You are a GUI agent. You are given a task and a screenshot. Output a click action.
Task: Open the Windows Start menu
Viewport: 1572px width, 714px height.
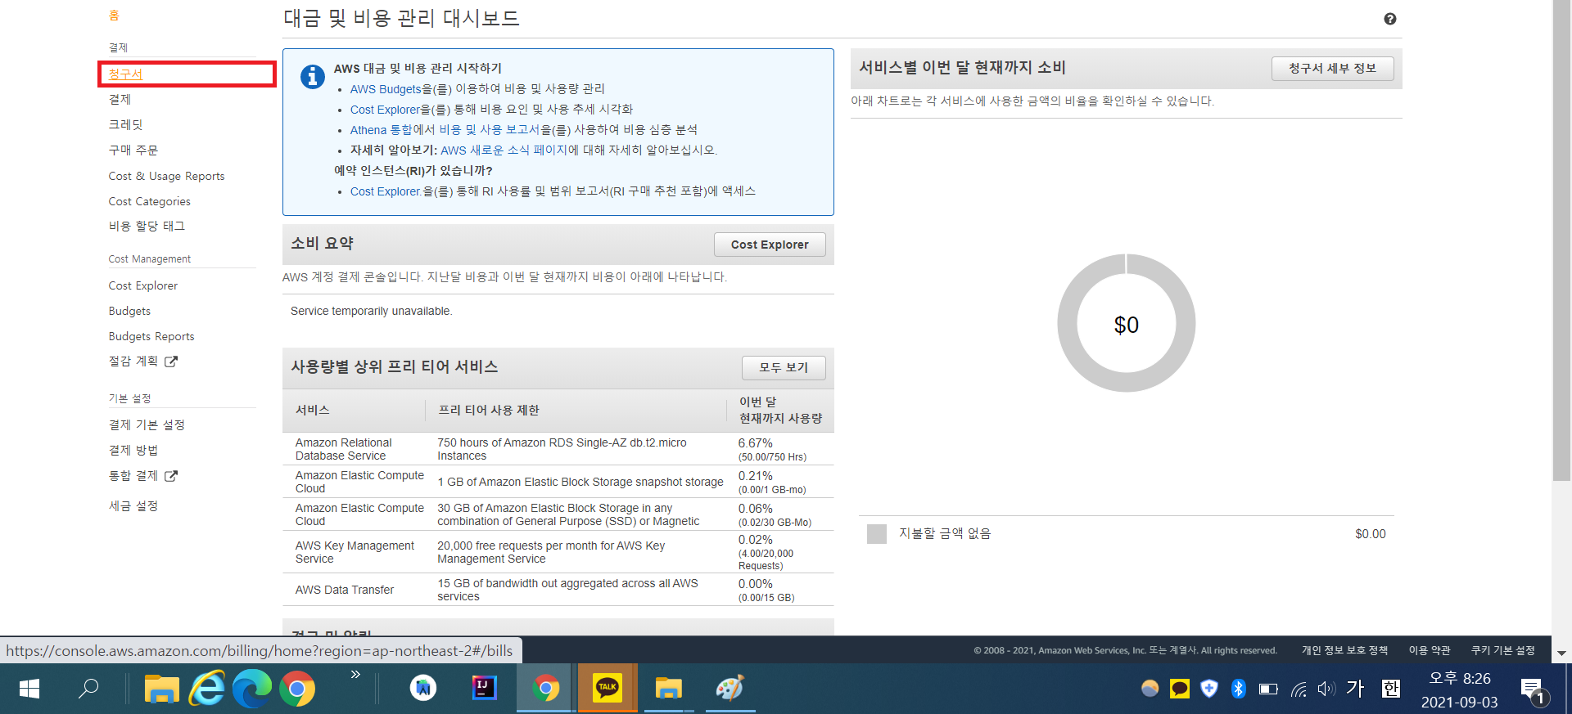coord(29,689)
